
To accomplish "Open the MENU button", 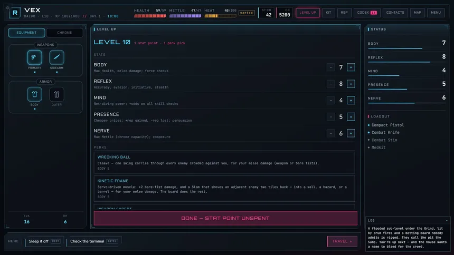I will pos(436,13).
